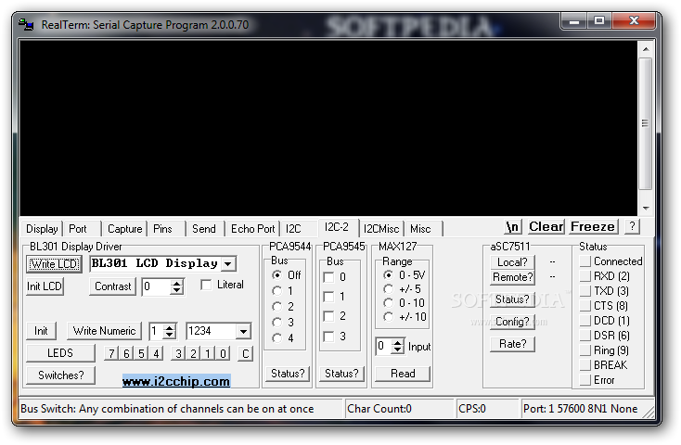Click the LEDS button
Image resolution: width=681 pixels, height=445 pixels.
60,353
